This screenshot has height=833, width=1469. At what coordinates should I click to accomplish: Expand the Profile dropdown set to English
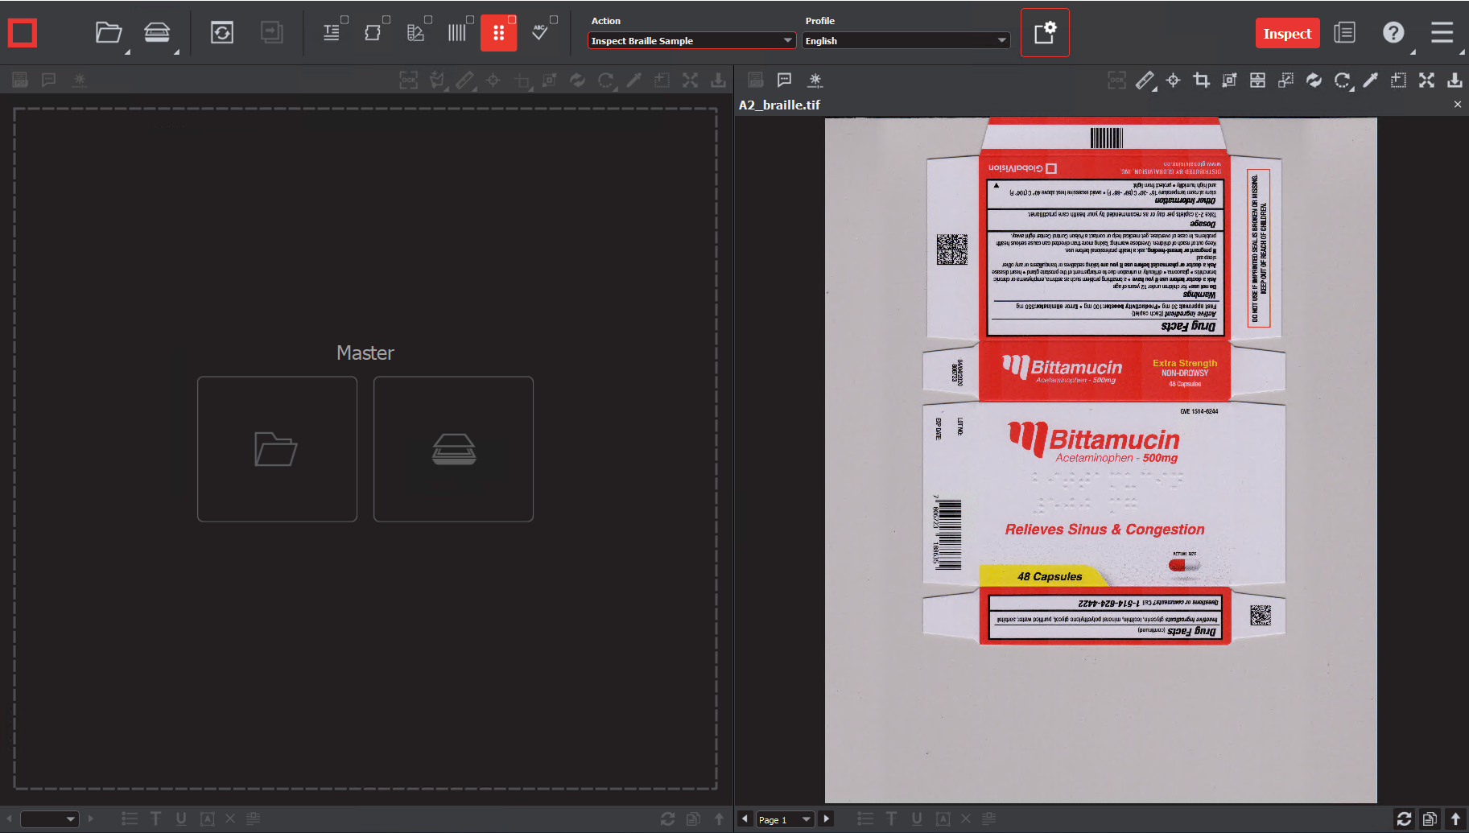click(906, 41)
